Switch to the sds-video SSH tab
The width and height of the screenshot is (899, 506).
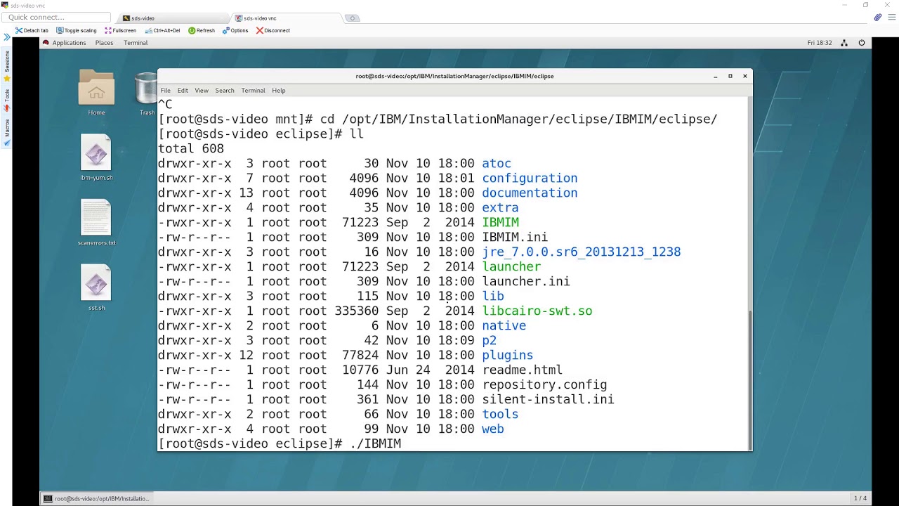tap(172, 18)
